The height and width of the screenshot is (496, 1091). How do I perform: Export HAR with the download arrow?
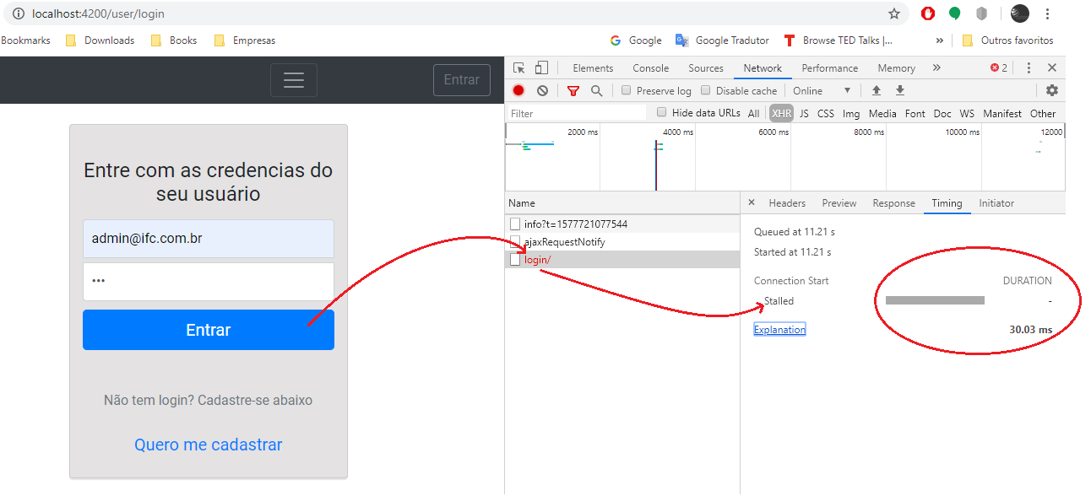click(x=900, y=90)
